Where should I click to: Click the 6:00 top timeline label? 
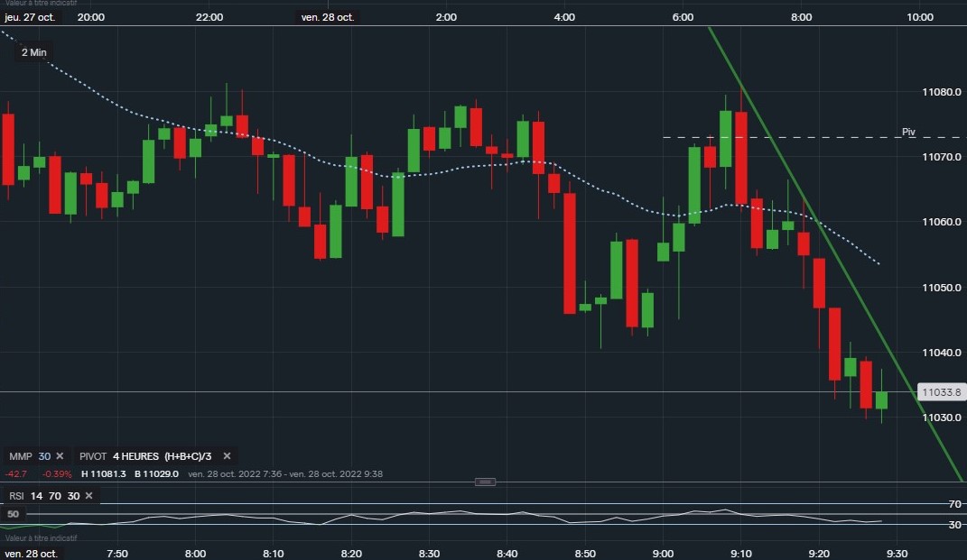pyautogui.click(x=683, y=17)
